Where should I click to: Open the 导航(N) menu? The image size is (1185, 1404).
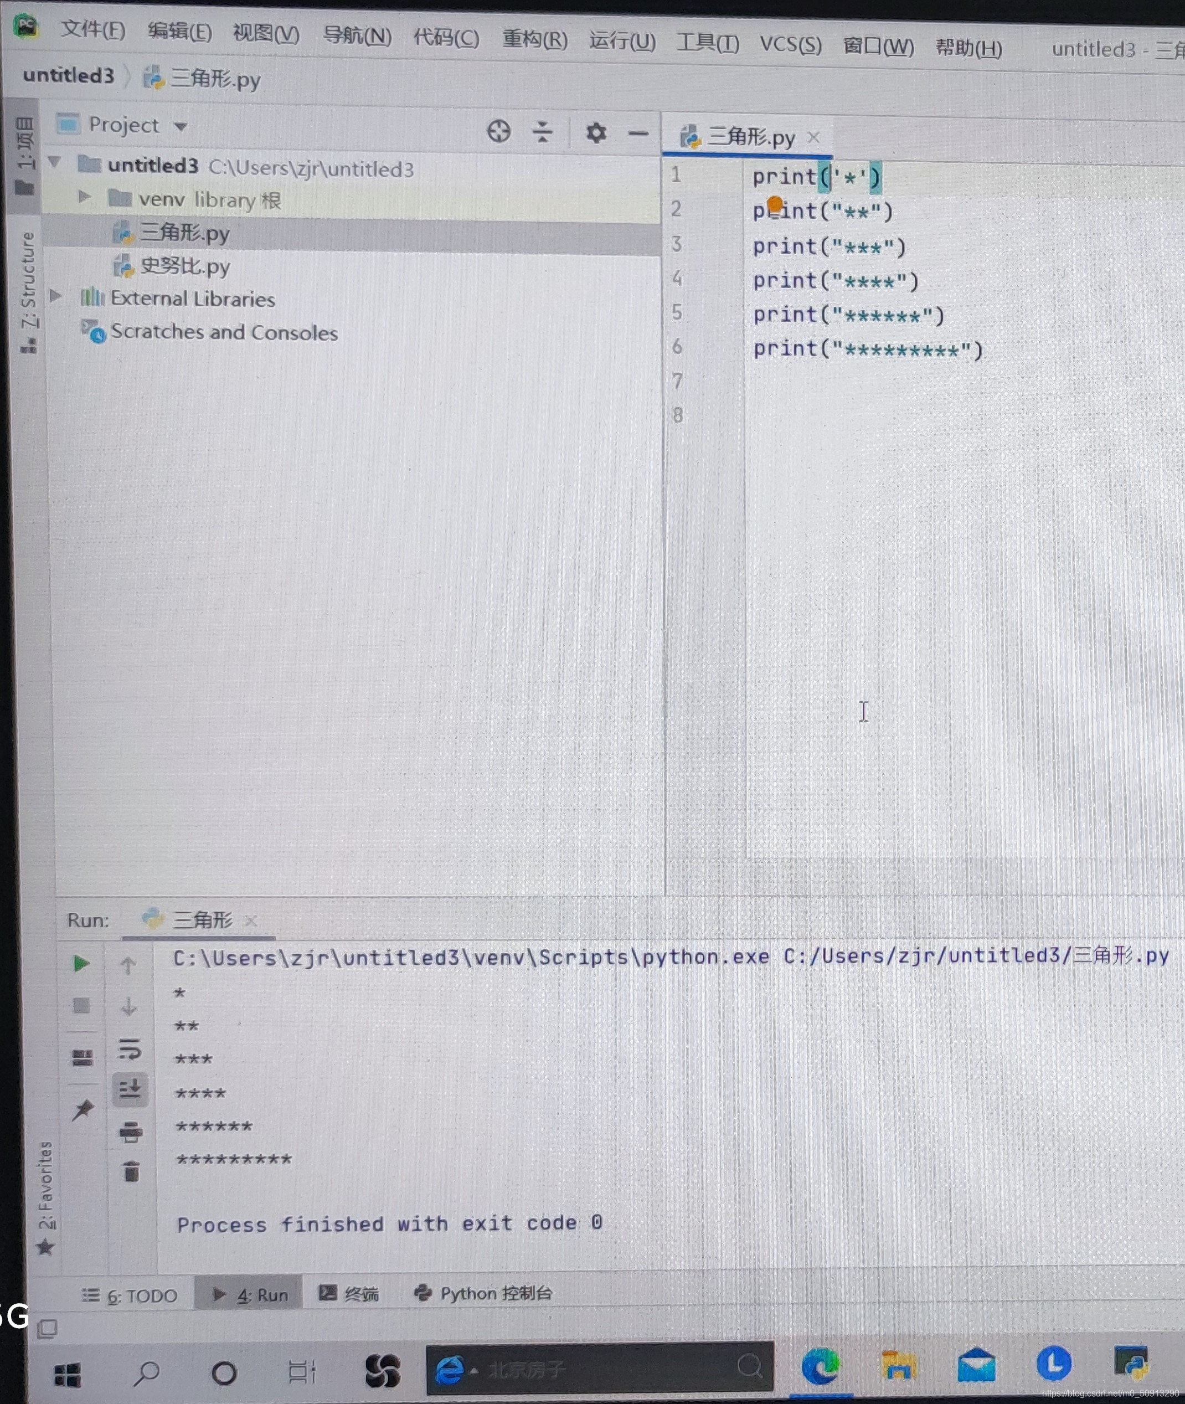[357, 35]
